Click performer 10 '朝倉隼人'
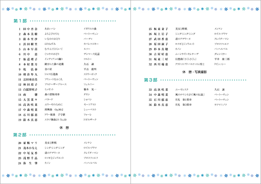This screenshot has height=184, width=261. 30,74
